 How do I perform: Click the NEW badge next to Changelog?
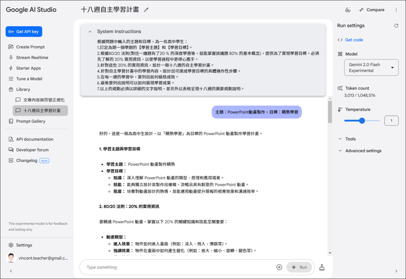pyautogui.click(x=44, y=161)
